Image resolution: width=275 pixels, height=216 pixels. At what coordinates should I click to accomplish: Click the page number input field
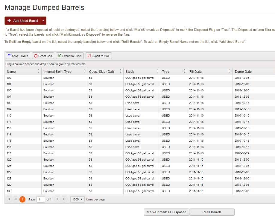click(41, 200)
